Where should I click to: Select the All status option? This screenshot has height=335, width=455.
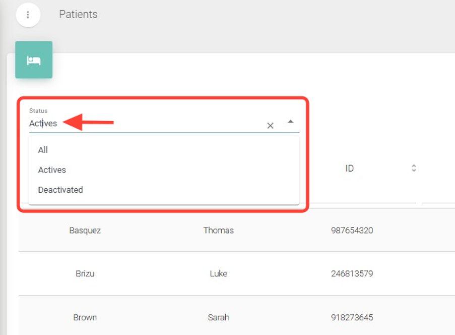(x=43, y=150)
